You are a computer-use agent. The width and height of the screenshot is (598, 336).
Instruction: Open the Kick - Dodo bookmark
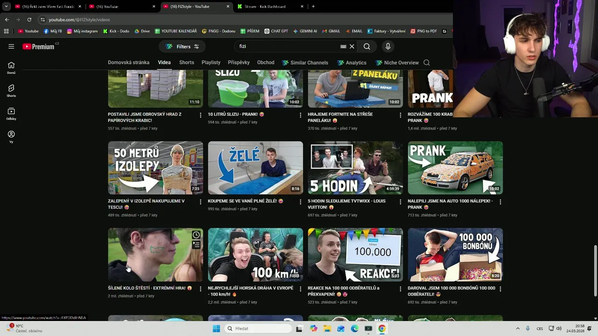click(x=116, y=31)
